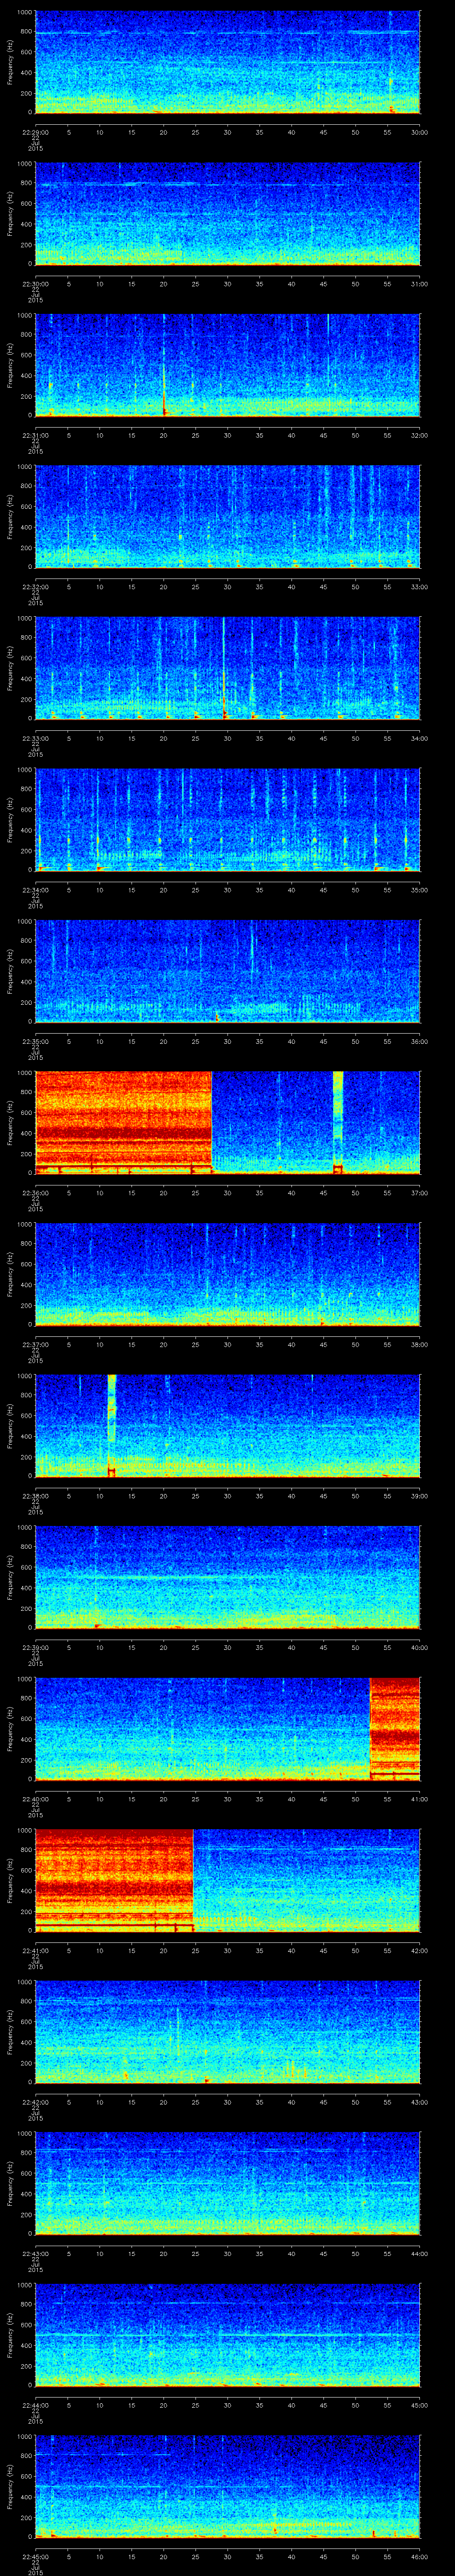Viewport: 455px width, 2576px height.
Task: Click the 46:00 end time label
Action: [x=419, y=2557]
